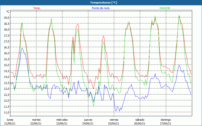Click the 19,0 y-axis value

pos(7,18)
